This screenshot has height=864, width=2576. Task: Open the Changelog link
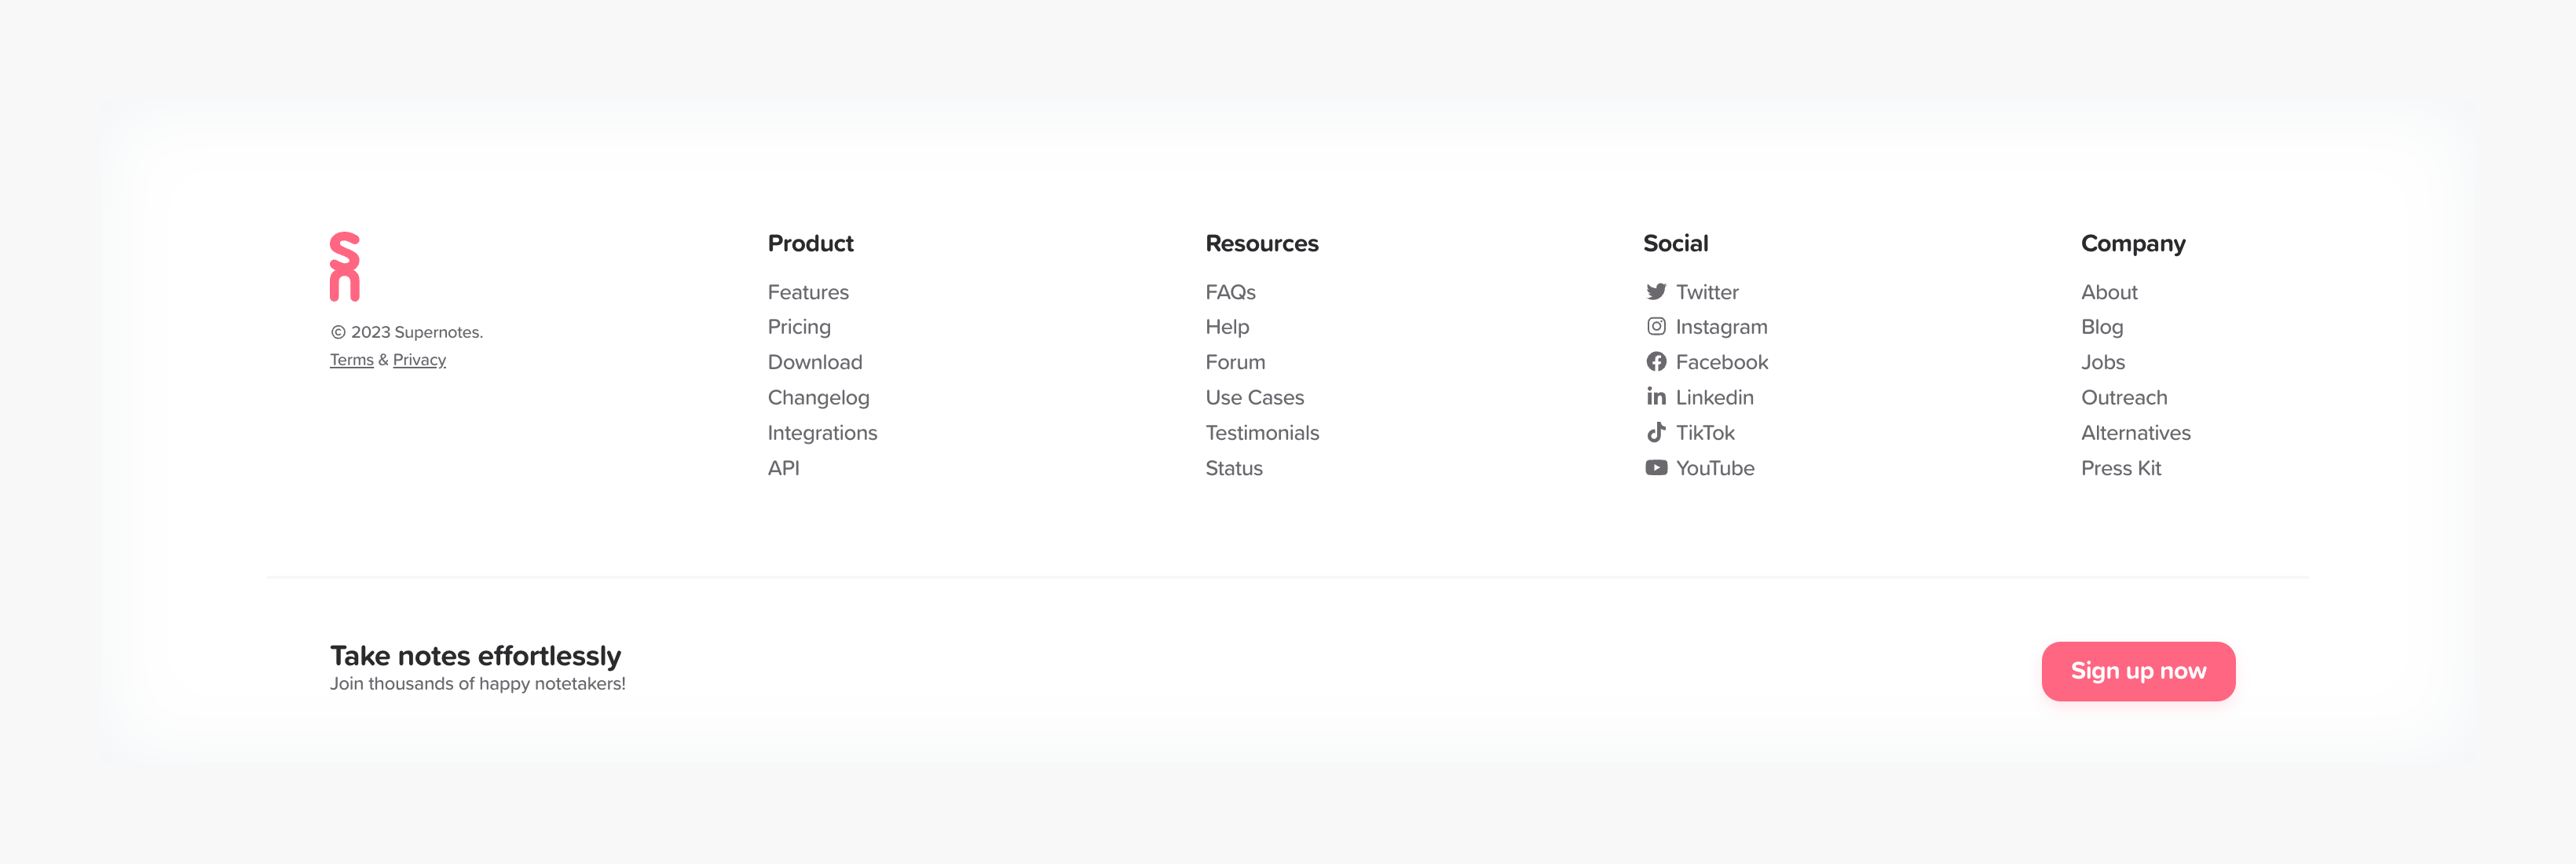click(818, 397)
